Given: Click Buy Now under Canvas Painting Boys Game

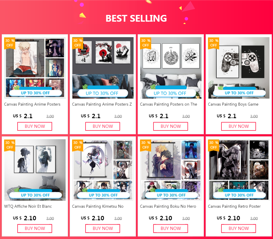Looking at the screenshot, I should [x=238, y=126].
